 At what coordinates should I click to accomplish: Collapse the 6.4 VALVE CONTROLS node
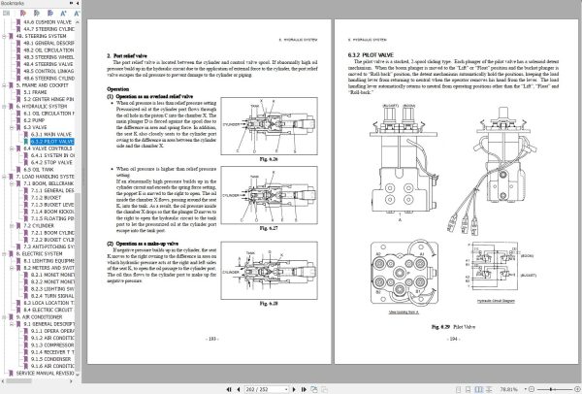pyautogui.click(x=12, y=148)
